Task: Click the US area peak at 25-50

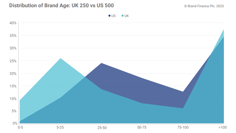Action: [x=101, y=64]
